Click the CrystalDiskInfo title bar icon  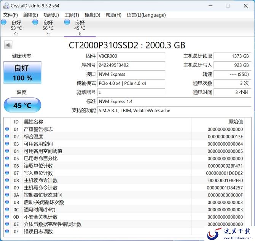(6, 6)
